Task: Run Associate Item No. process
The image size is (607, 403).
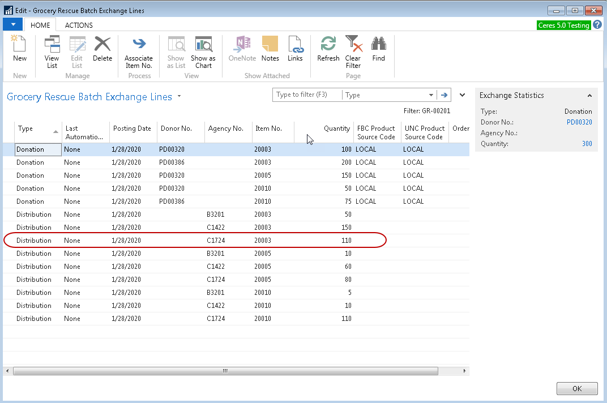Action: [139, 52]
